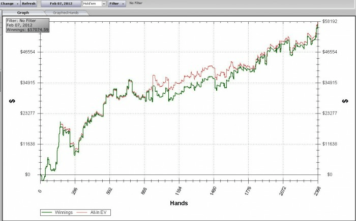Click the x-axis 1776 hands label
Image resolution: width=356 pixels, height=221 pixels.
tap(248, 191)
